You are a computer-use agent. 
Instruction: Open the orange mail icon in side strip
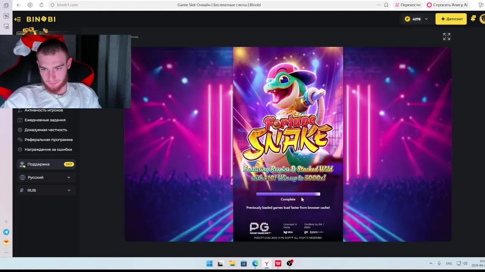6,243
